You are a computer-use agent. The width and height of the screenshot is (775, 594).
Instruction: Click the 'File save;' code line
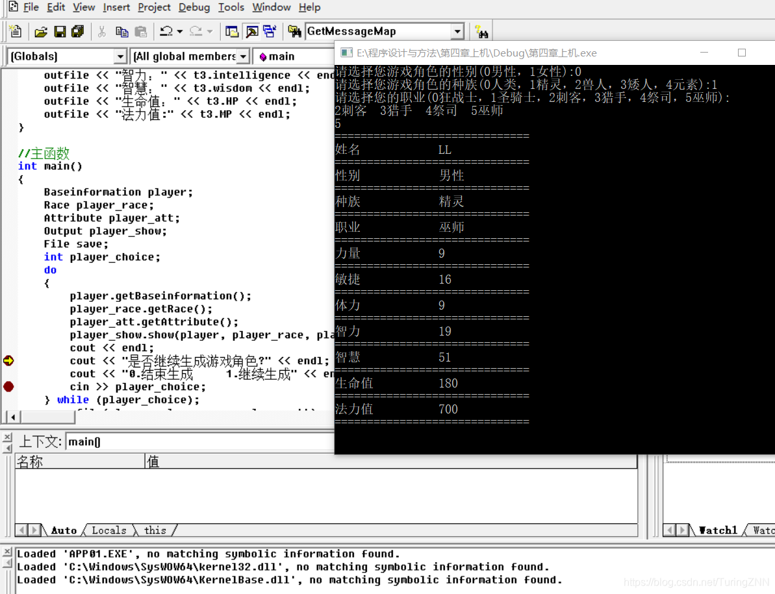click(x=76, y=244)
